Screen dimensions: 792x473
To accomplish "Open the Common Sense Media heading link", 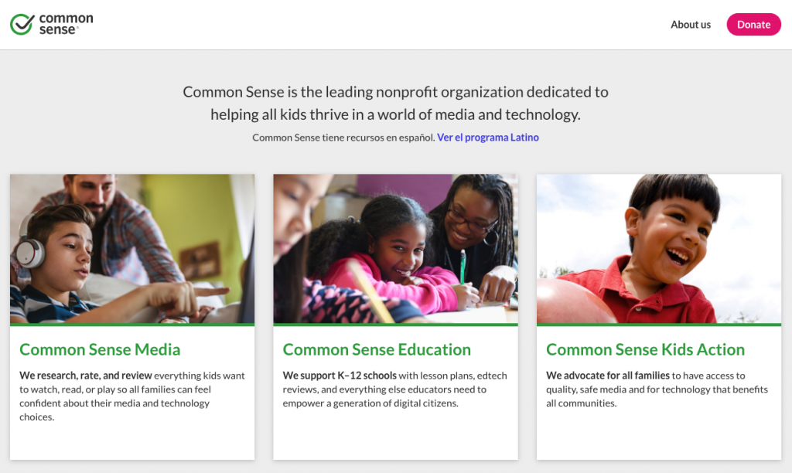I will point(100,349).
